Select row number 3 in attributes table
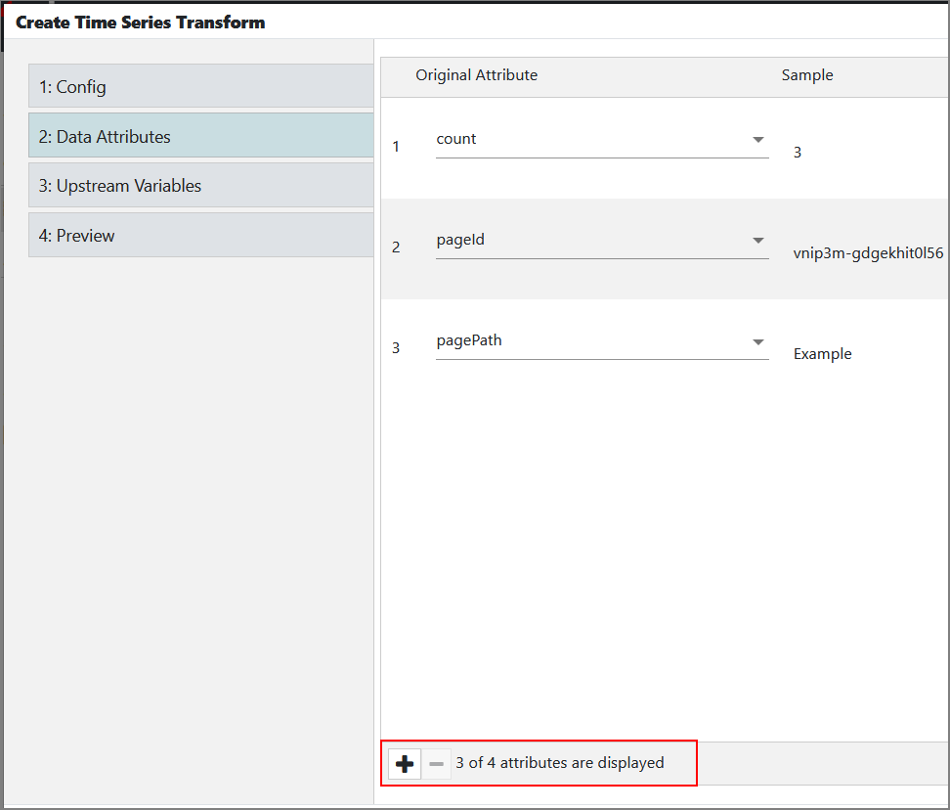950x810 pixels. coord(396,348)
